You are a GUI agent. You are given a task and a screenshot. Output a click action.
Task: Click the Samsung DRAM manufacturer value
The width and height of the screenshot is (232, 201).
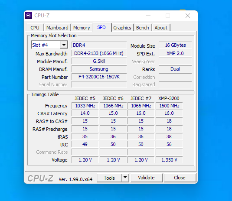click(99, 69)
